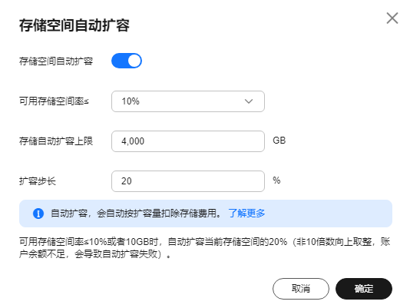Click the 存储自动扩容上限 label
The width and height of the screenshot is (410, 308).
(56, 141)
